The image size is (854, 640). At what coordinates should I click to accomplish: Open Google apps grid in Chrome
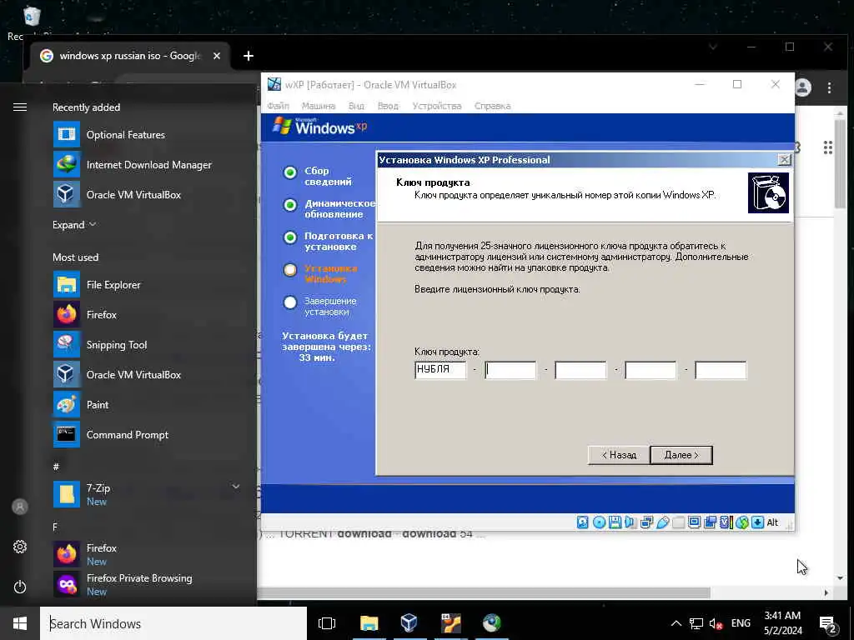point(828,147)
